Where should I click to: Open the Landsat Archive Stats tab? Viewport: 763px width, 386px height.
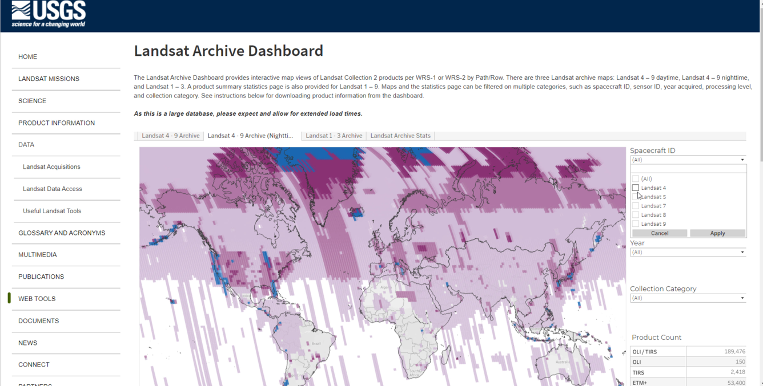400,136
